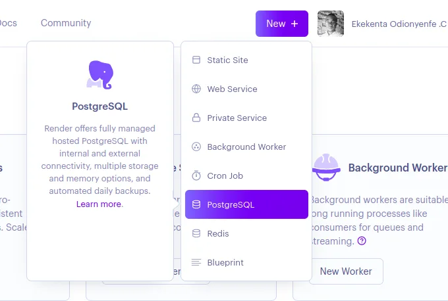This screenshot has height=301, width=448.
Task: Click the help question mark icon
Action: (x=362, y=241)
